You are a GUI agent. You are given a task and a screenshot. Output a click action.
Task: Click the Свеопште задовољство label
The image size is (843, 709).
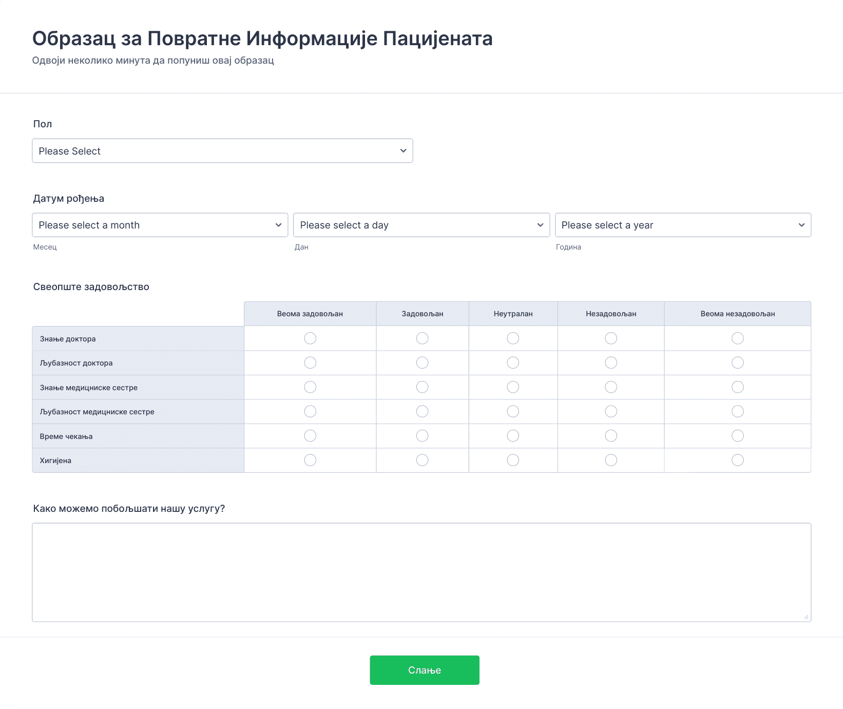coord(91,287)
